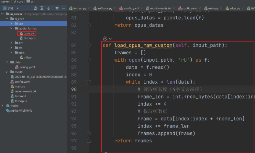The width and height of the screenshot is (255, 153).
Task: Toggle fold marker at line 89
Action: click(89, 82)
